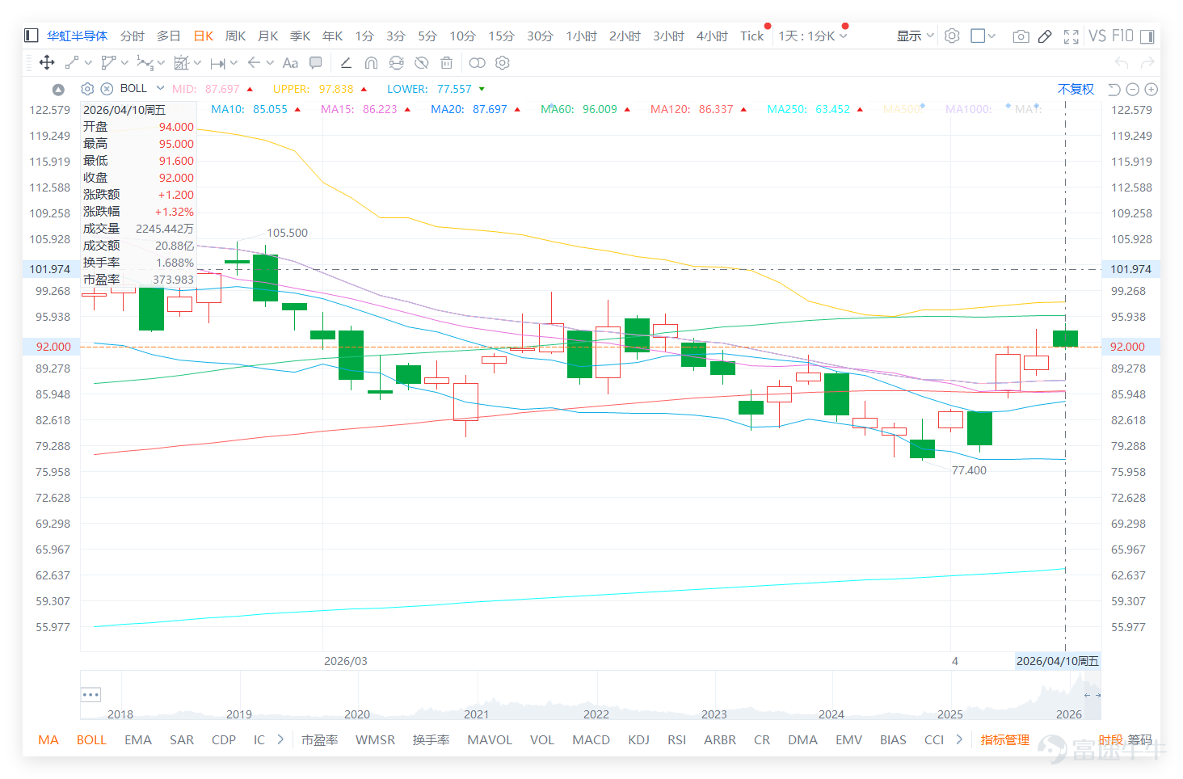
Task: Enable the KDJ indicator
Action: [x=638, y=739]
